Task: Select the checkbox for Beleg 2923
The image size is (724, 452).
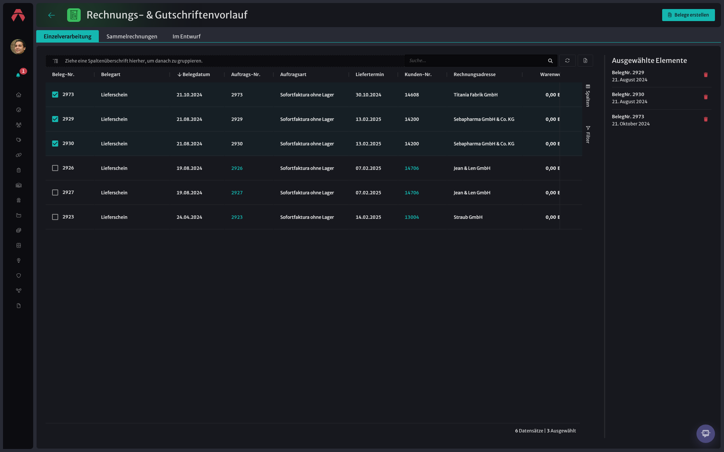Action: (x=55, y=217)
